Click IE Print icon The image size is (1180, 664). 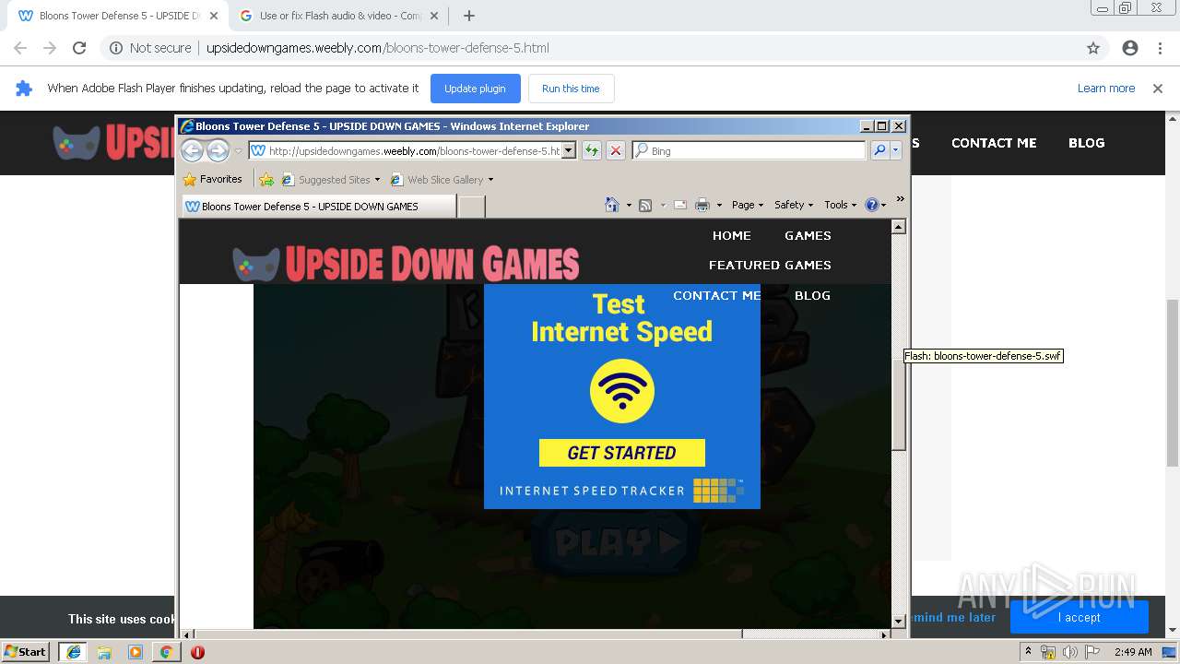tap(702, 205)
